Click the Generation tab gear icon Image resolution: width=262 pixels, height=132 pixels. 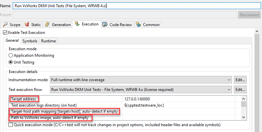click(47, 24)
